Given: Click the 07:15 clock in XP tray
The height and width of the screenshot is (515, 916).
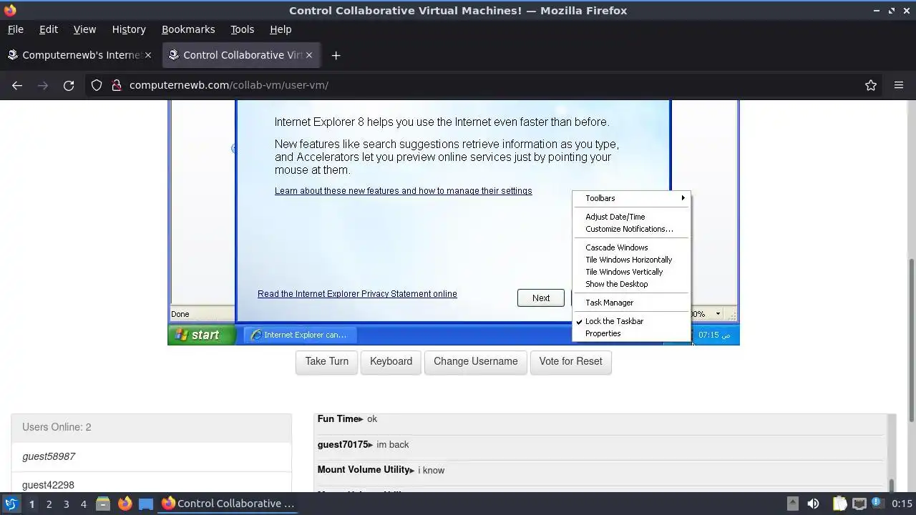Looking at the screenshot, I should click(714, 335).
